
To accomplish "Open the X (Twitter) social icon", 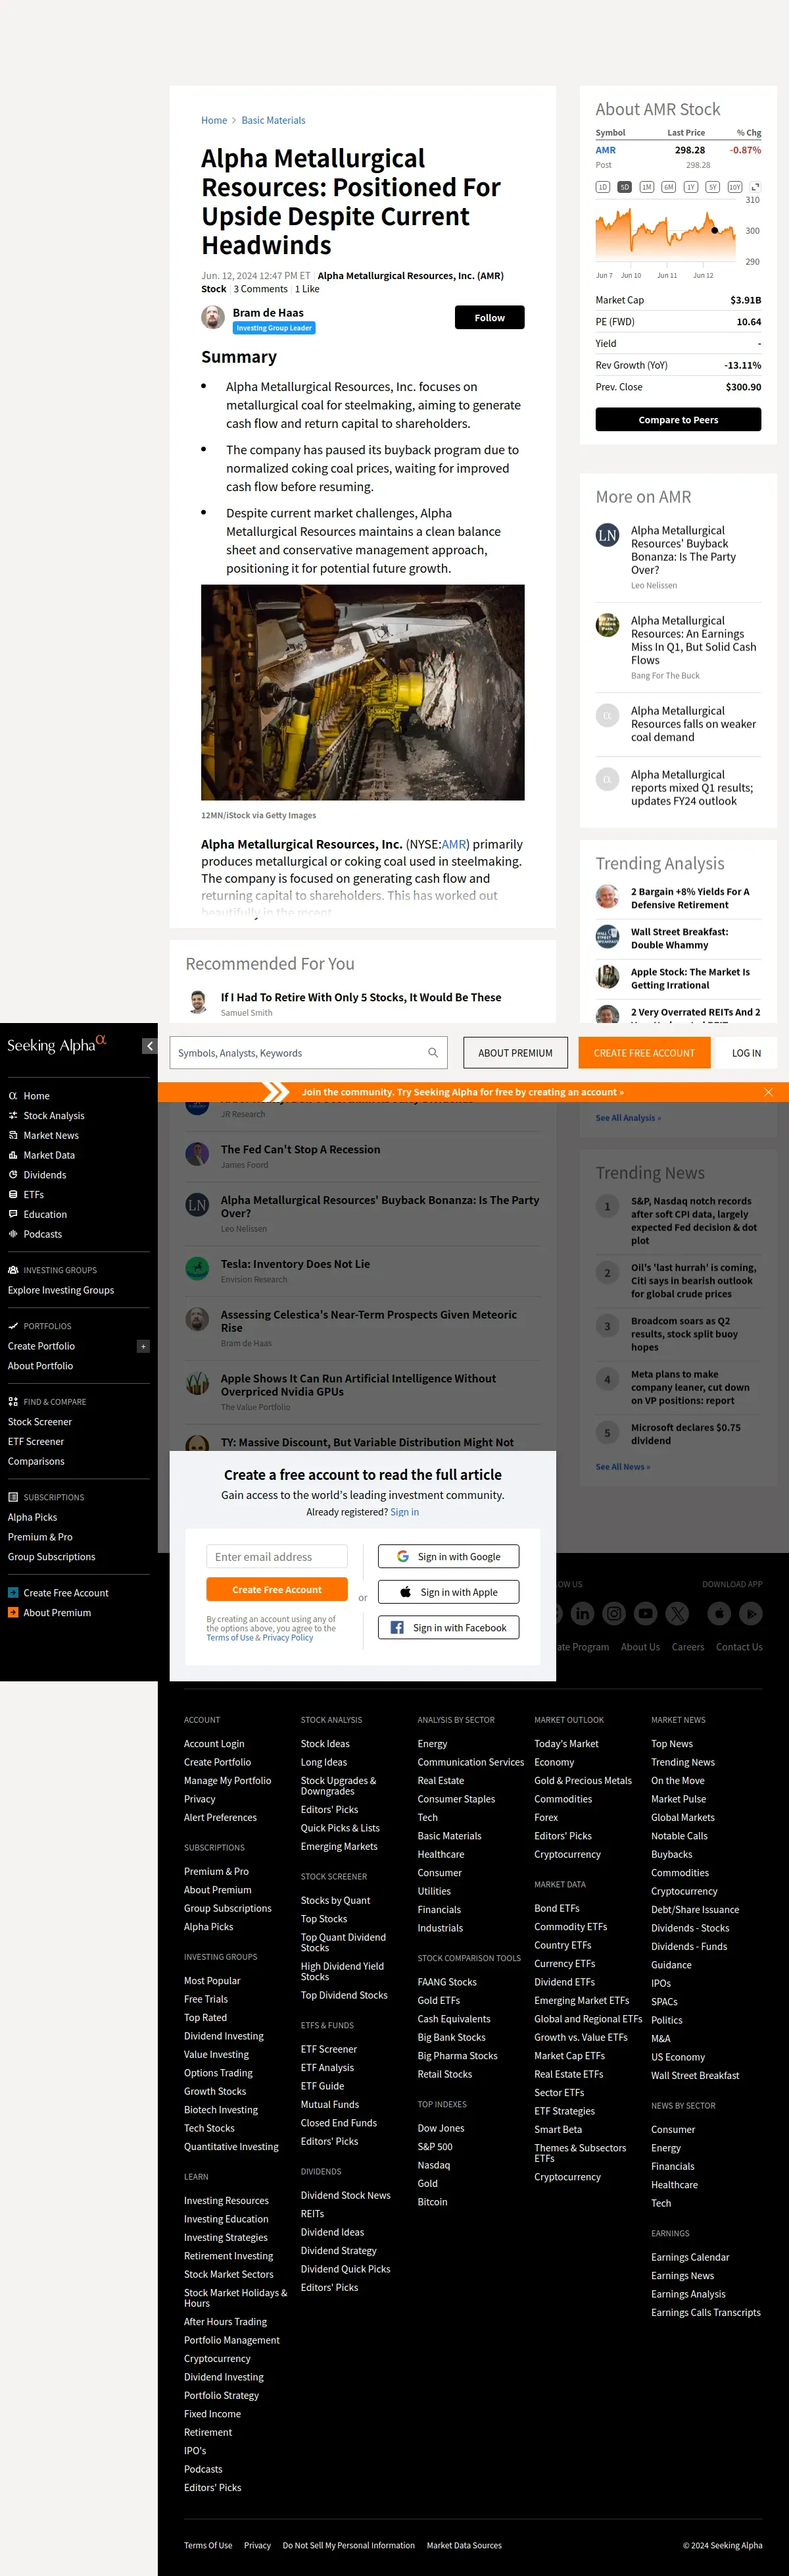I will (678, 1613).
